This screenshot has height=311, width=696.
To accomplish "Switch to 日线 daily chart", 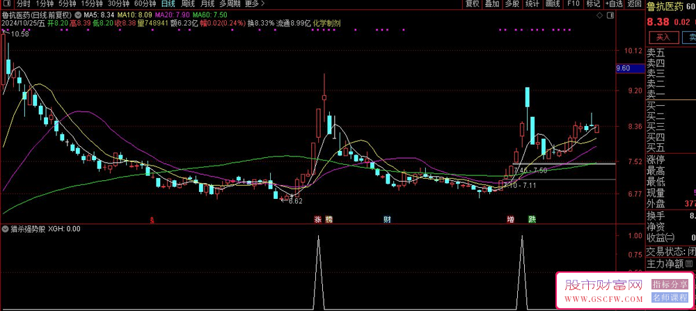I will [x=168, y=4].
